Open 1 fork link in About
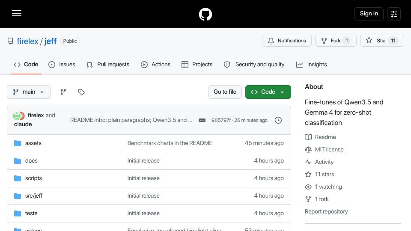Image resolution: width=411 pixels, height=231 pixels. coord(317,199)
